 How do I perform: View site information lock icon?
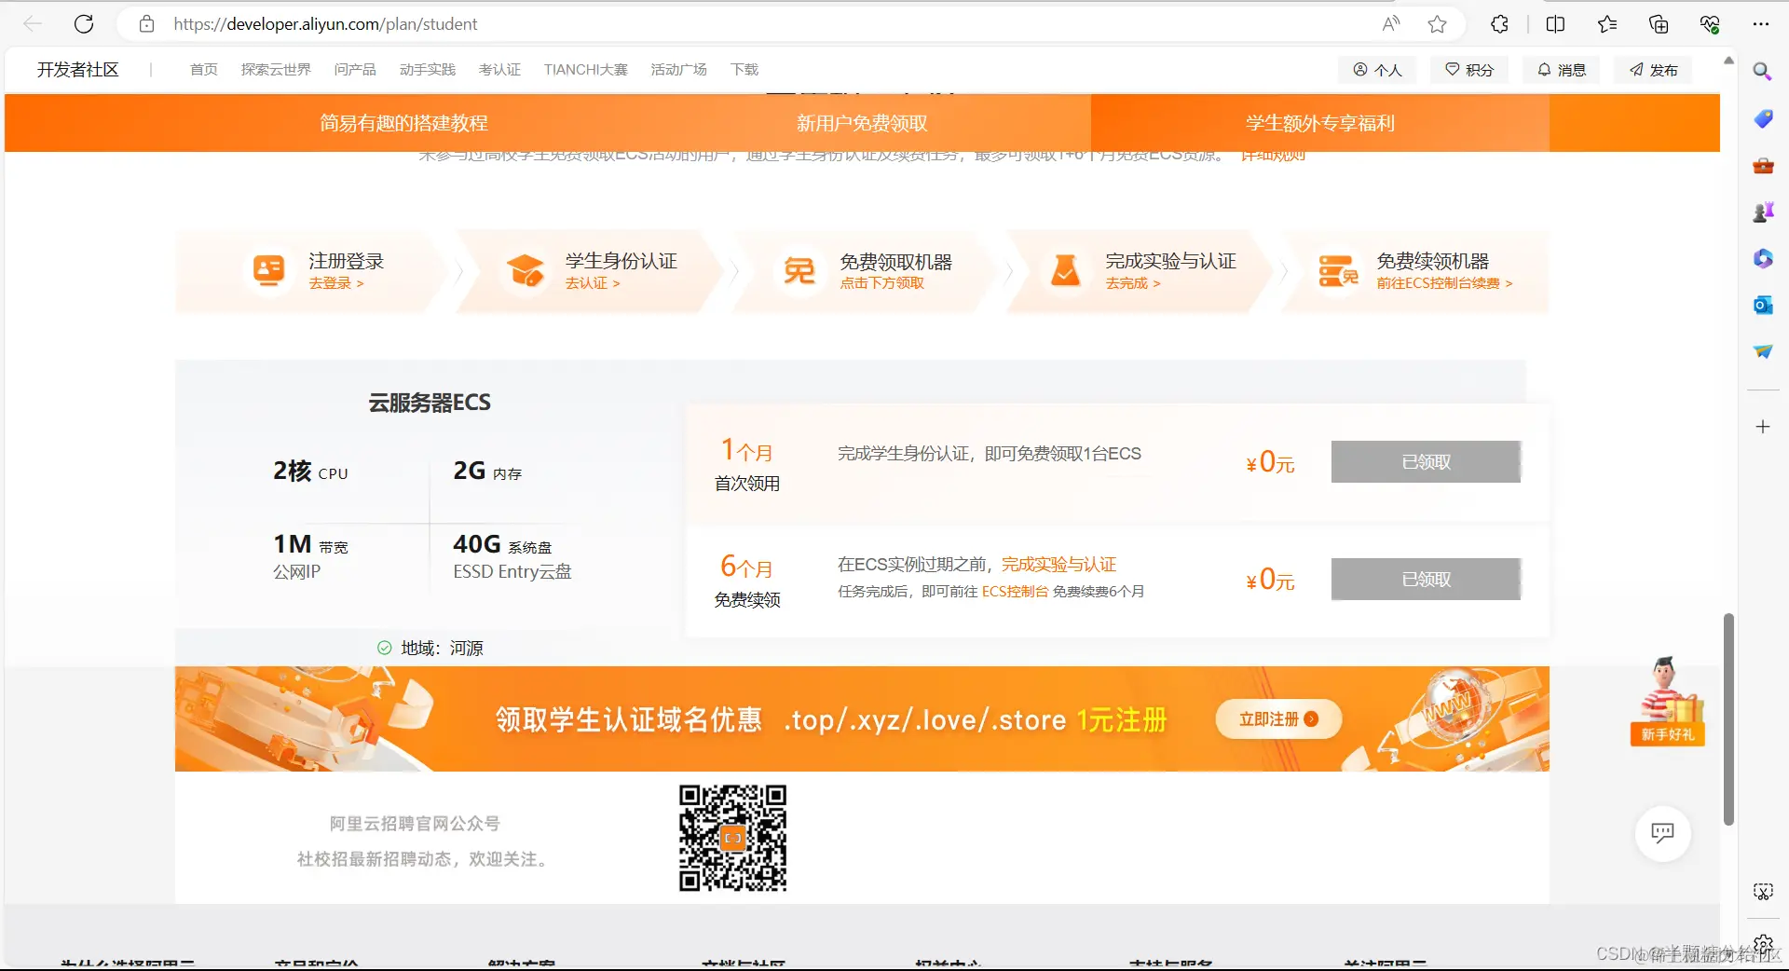(x=146, y=24)
